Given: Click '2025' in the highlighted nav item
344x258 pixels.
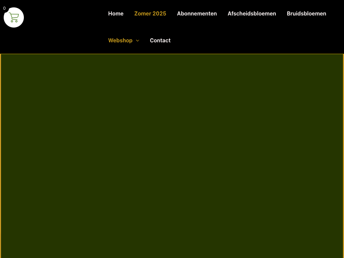Looking at the screenshot, I should (159, 13).
